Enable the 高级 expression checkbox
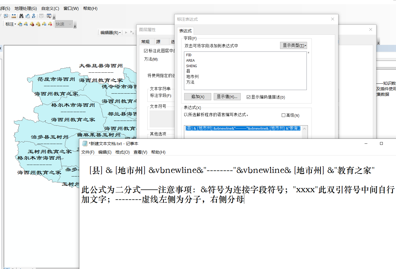 tap(283, 115)
